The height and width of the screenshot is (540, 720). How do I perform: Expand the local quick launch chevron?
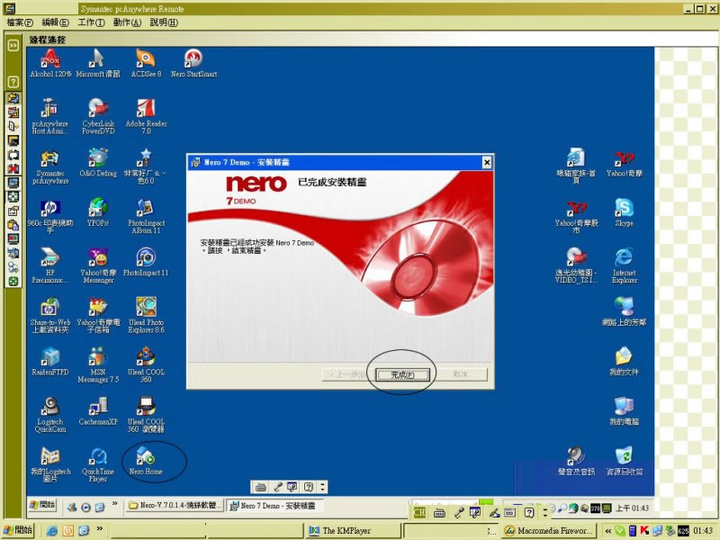point(99,529)
